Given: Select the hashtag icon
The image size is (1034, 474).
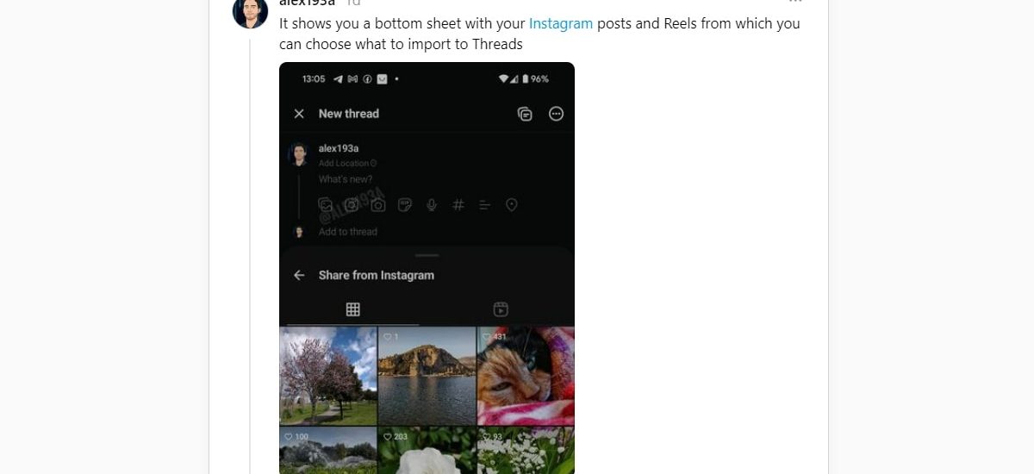Looking at the screenshot, I should pyautogui.click(x=458, y=205).
